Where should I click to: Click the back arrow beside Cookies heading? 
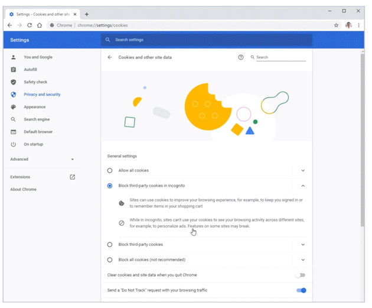(110, 57)
